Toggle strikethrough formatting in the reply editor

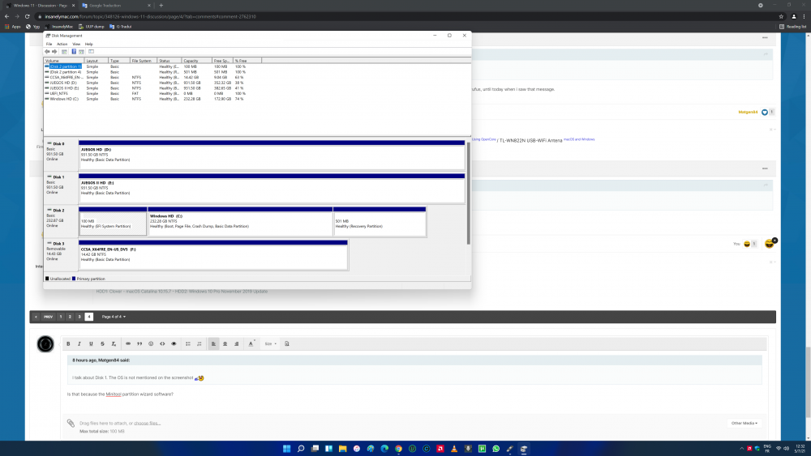coord(102,343)
